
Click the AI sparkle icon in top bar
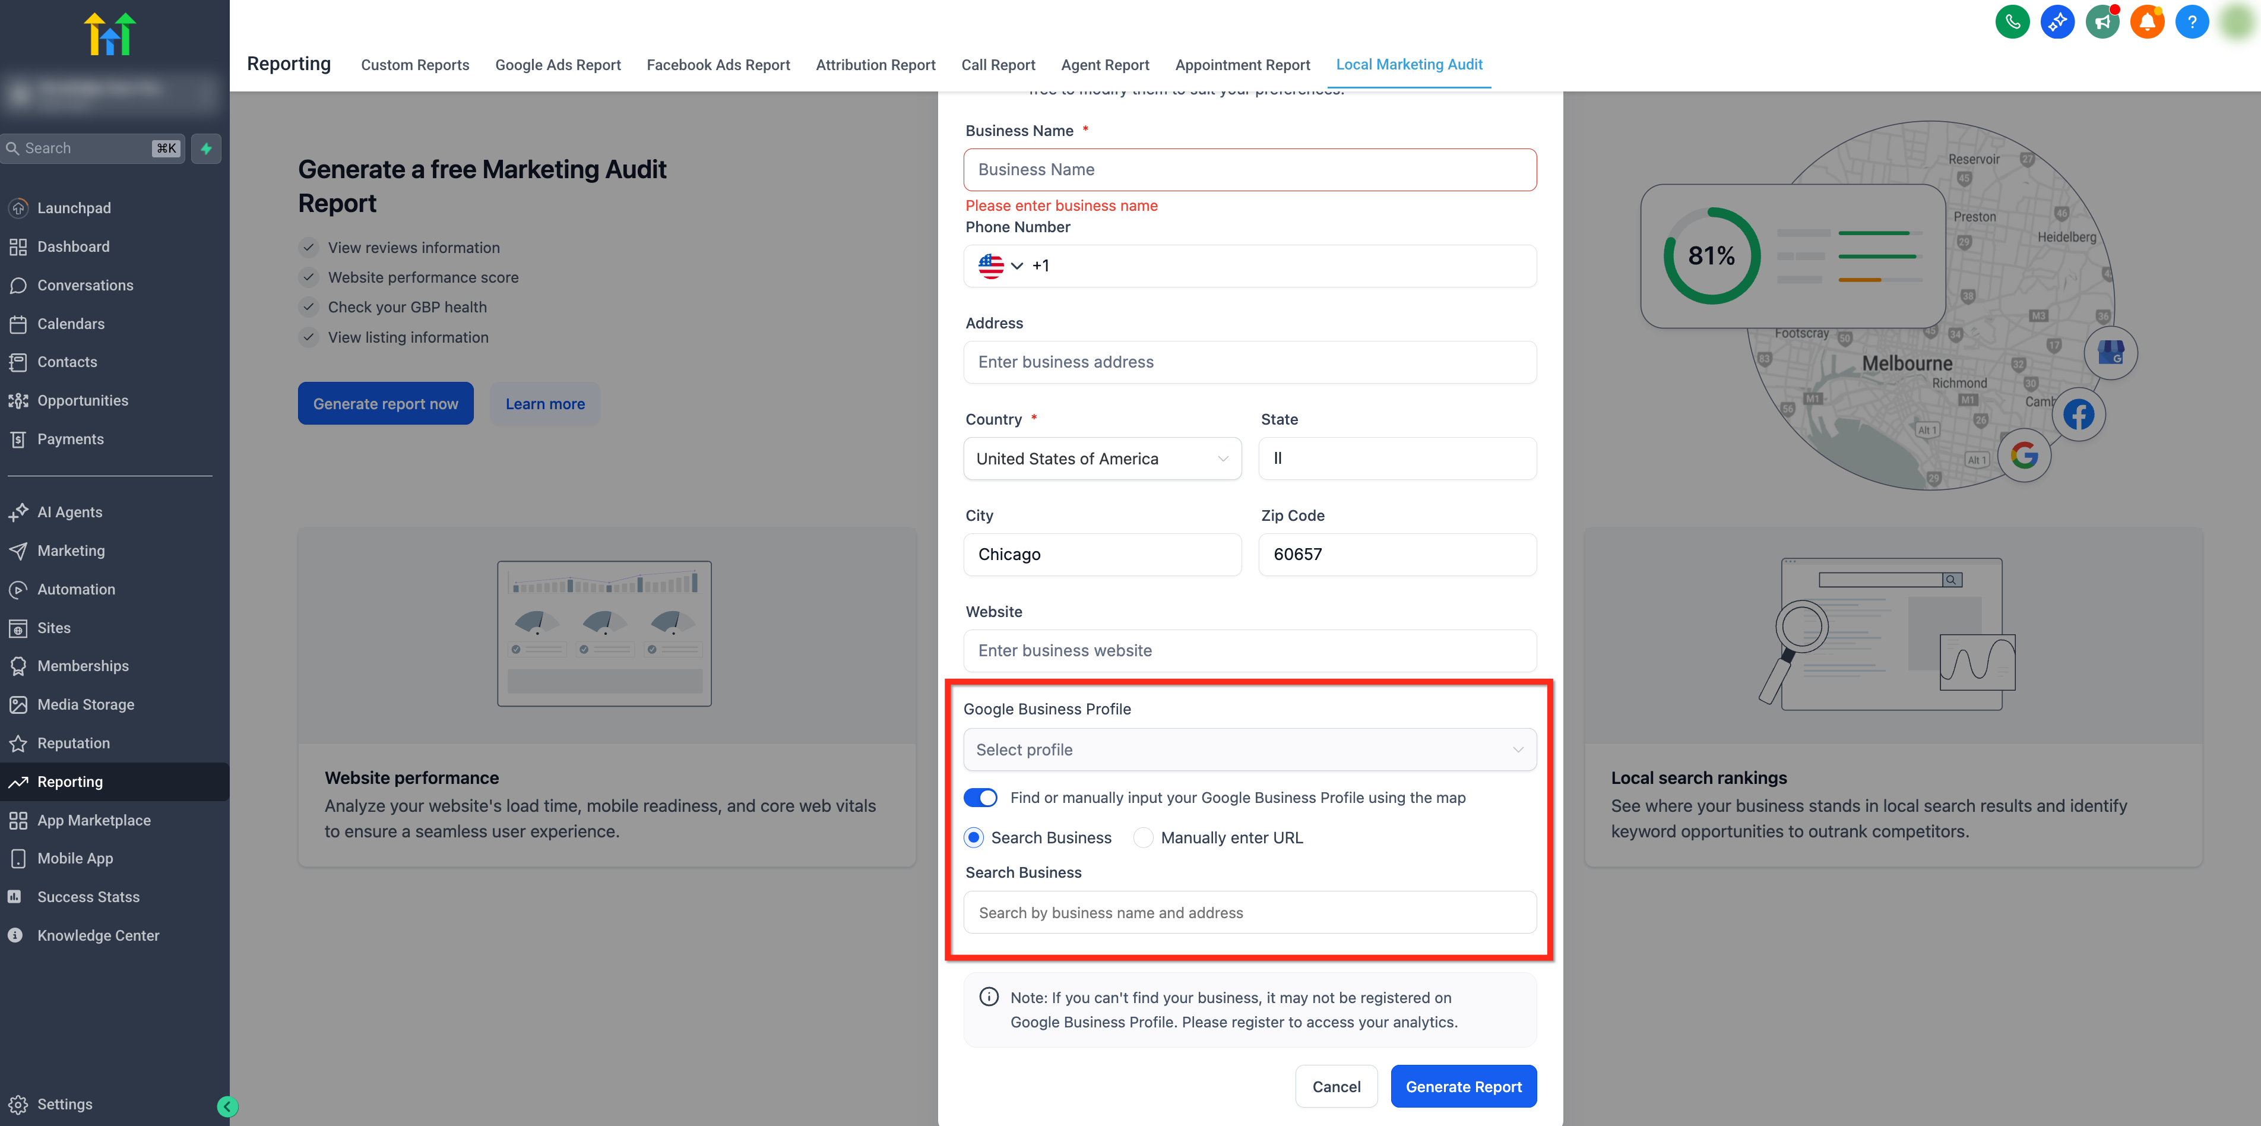[2057, 22]
